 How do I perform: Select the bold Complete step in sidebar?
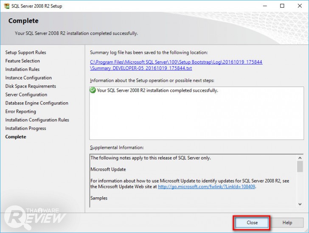(16, 137)
